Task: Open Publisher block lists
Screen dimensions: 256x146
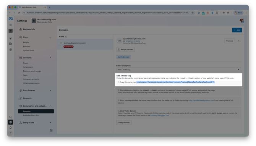Action: click(31, 115)
